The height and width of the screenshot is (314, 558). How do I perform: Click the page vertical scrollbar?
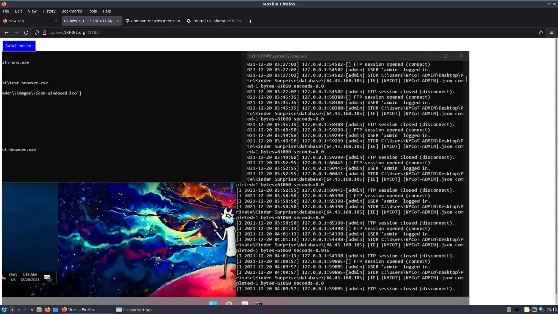[556, 164]
